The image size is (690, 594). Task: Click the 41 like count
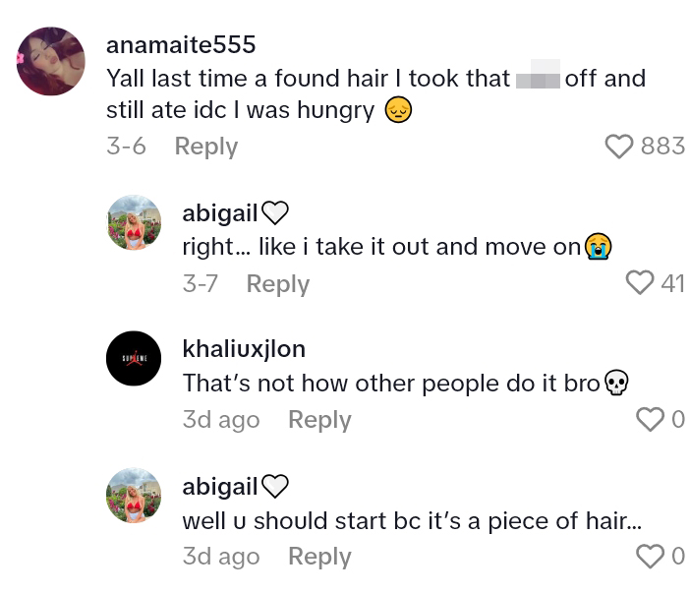(672, 283)
